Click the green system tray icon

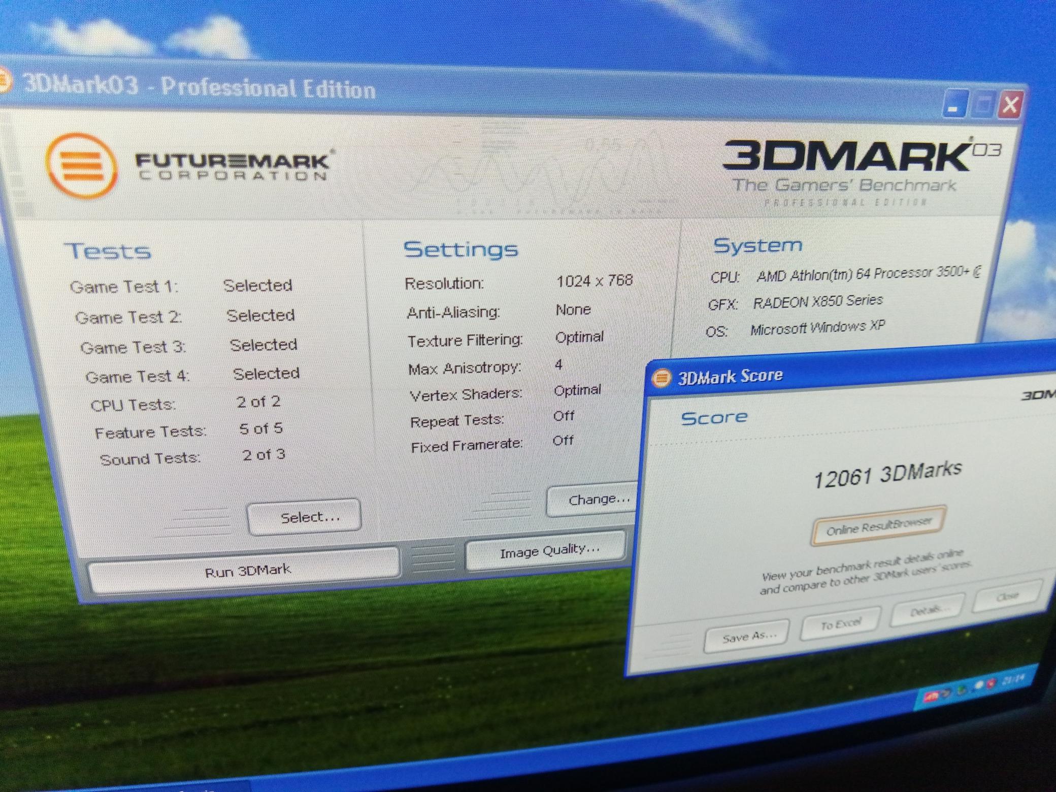point(961,689)
